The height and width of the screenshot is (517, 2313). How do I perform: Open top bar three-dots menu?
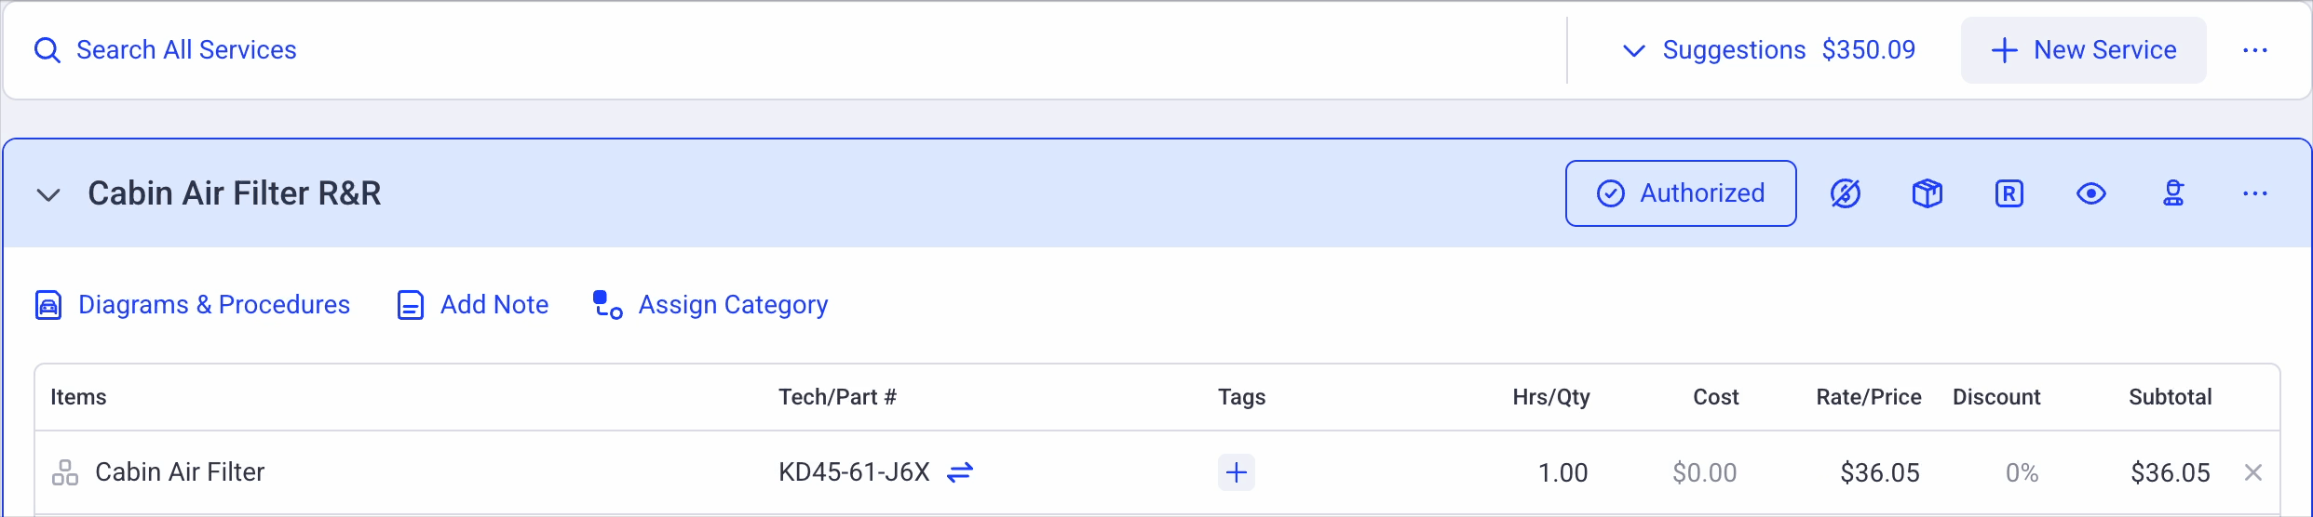pos(2255,50)
